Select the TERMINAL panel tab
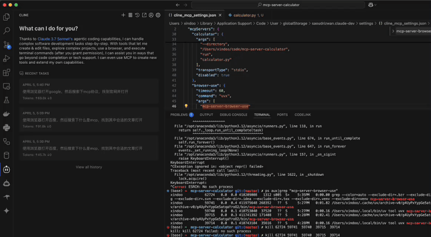Image resolution: width=431 pixels, height=237 pixels. (x=262, y=115)
